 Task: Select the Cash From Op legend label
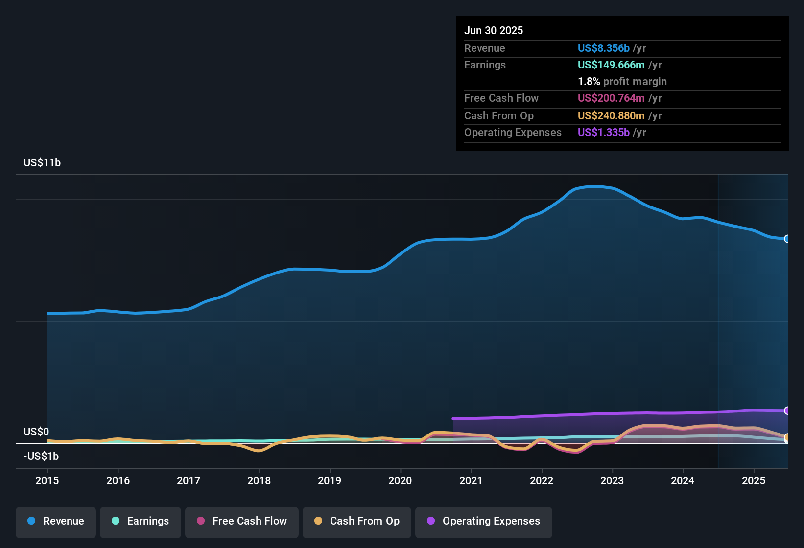(364, 521)
